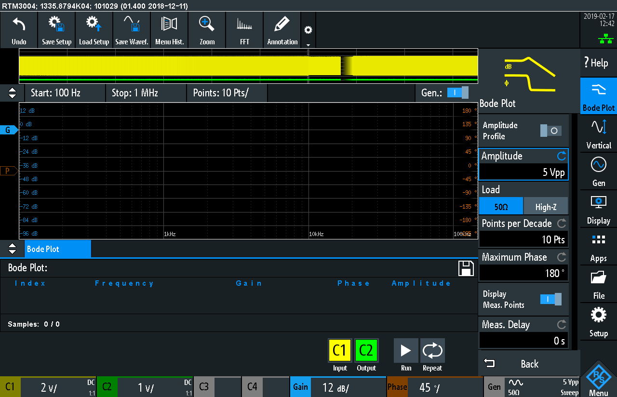Toggle the Amplitude Profile switch
This screenshot has height=397, width=617.
pos(551,131)
